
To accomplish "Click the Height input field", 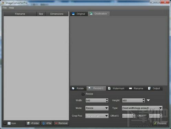I will 132,100.
